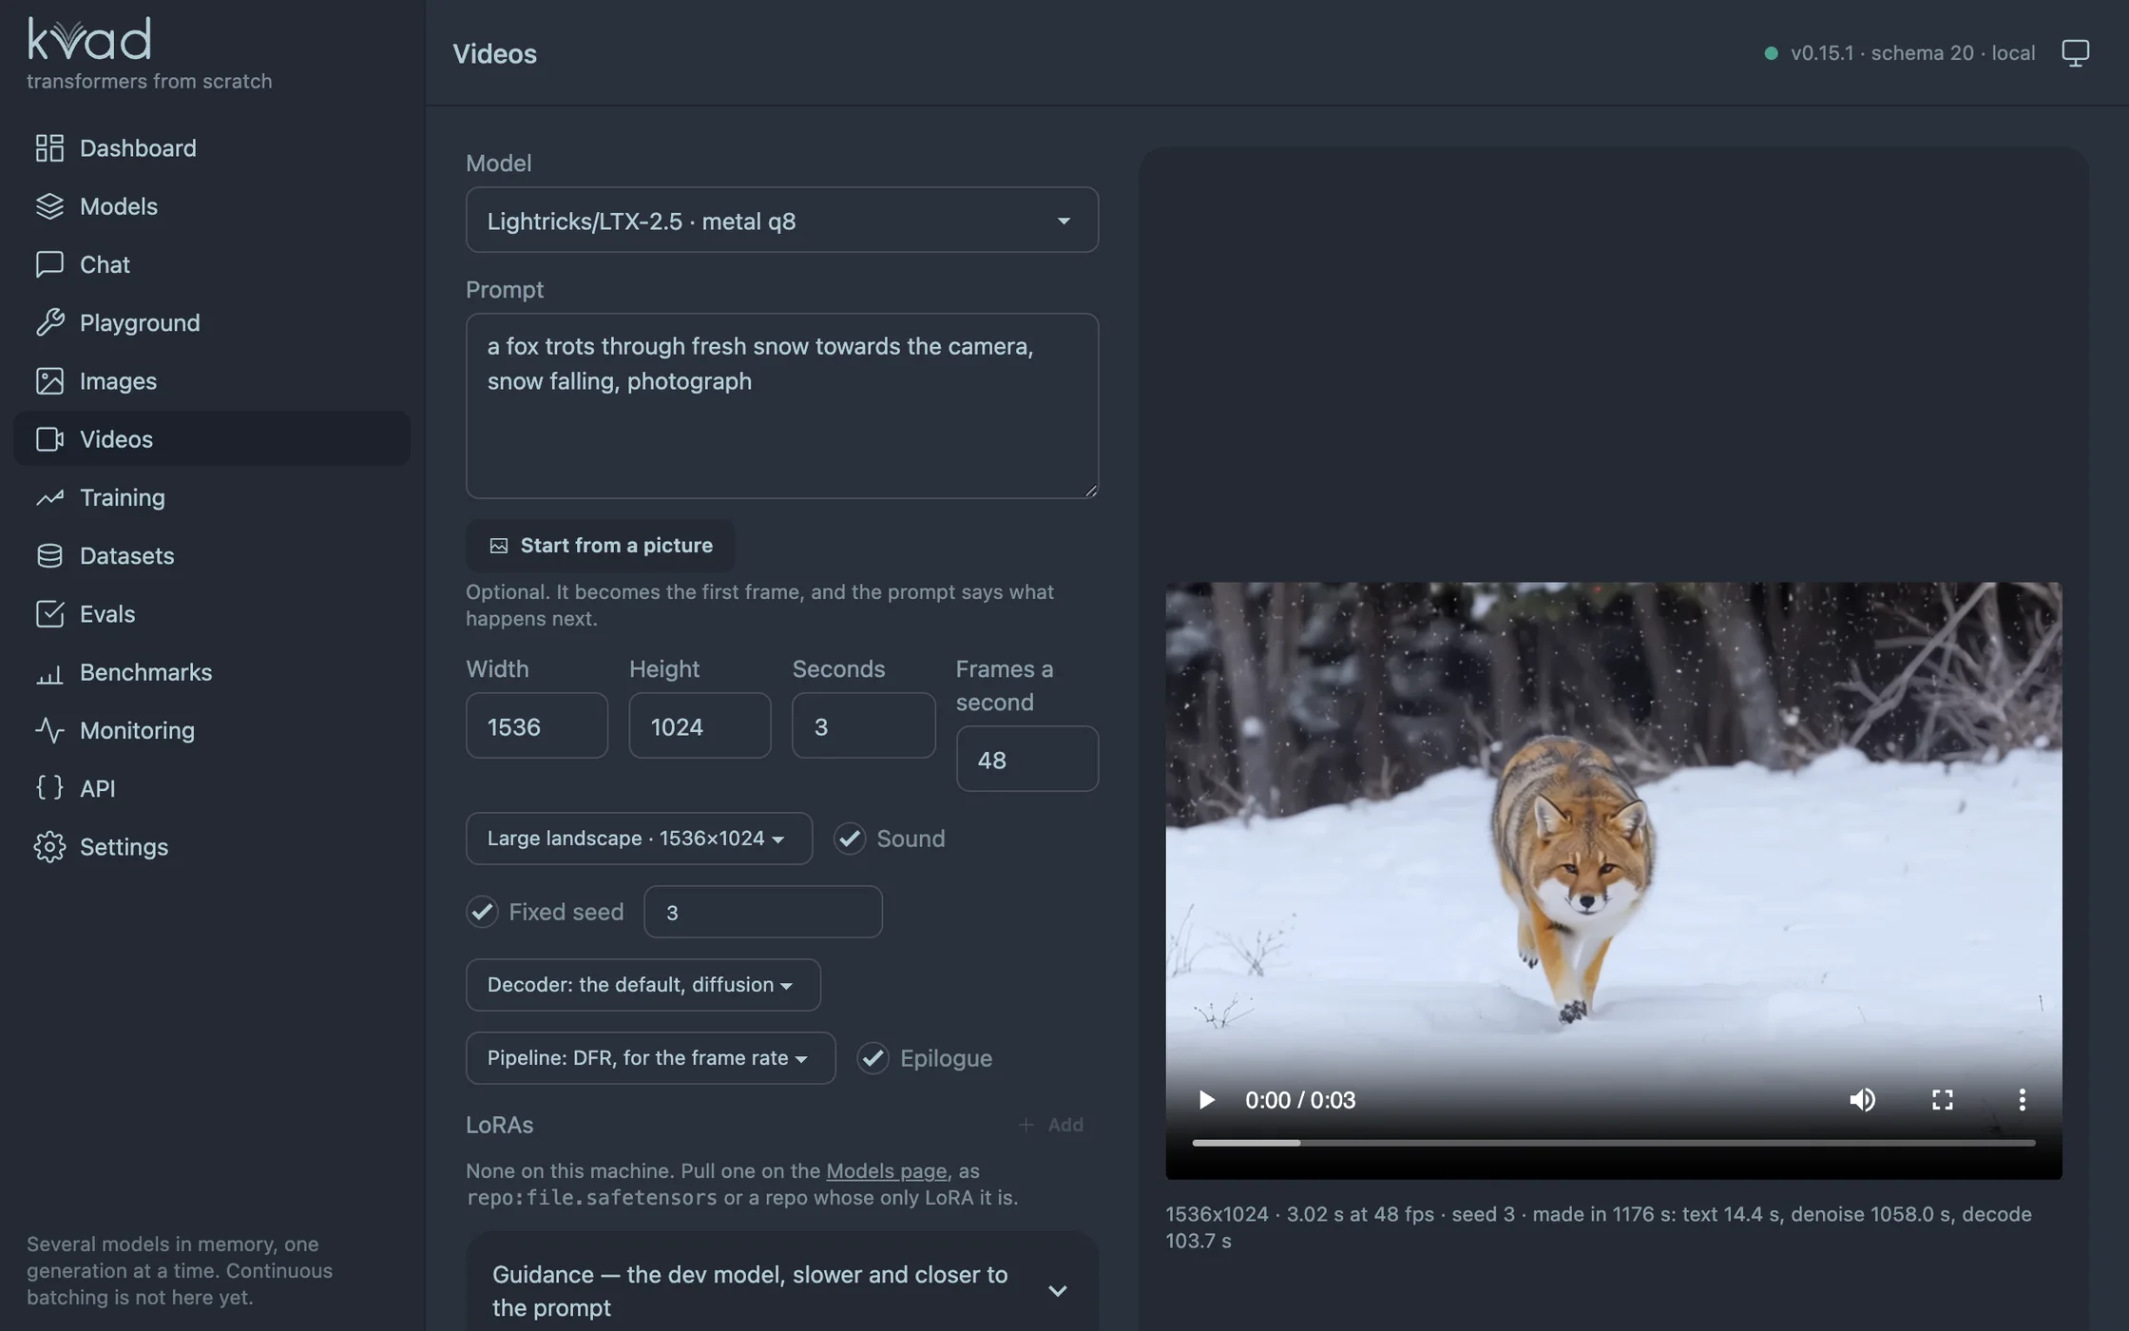2129x1331 pixels.
Task: Toggle the Sound checkbox
Action: point(850,839)
